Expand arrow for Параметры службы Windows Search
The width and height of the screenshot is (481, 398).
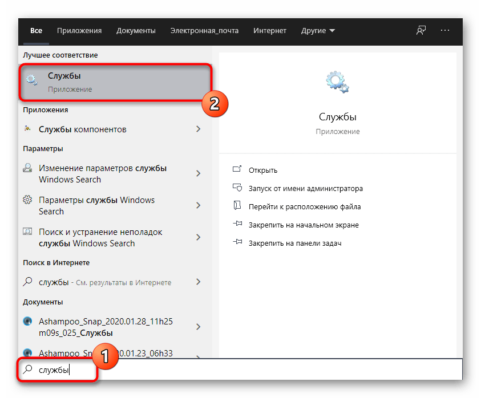click(198, 205)
